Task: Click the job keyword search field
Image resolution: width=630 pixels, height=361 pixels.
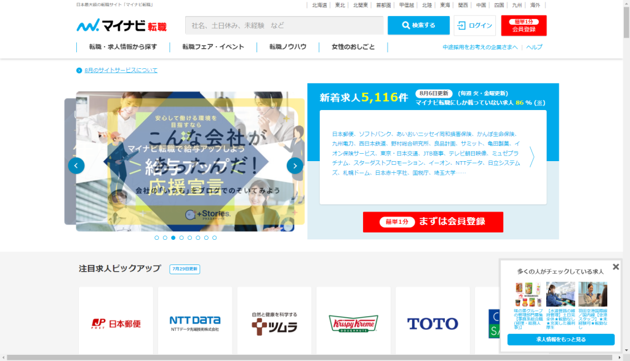Action: [284, 25]
